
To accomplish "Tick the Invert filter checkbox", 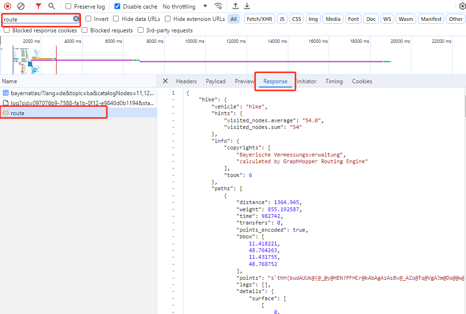I will click(88, 19).
